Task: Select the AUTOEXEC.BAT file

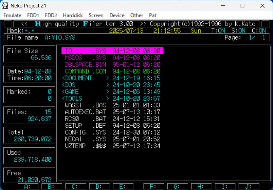Action: [85, 112]
